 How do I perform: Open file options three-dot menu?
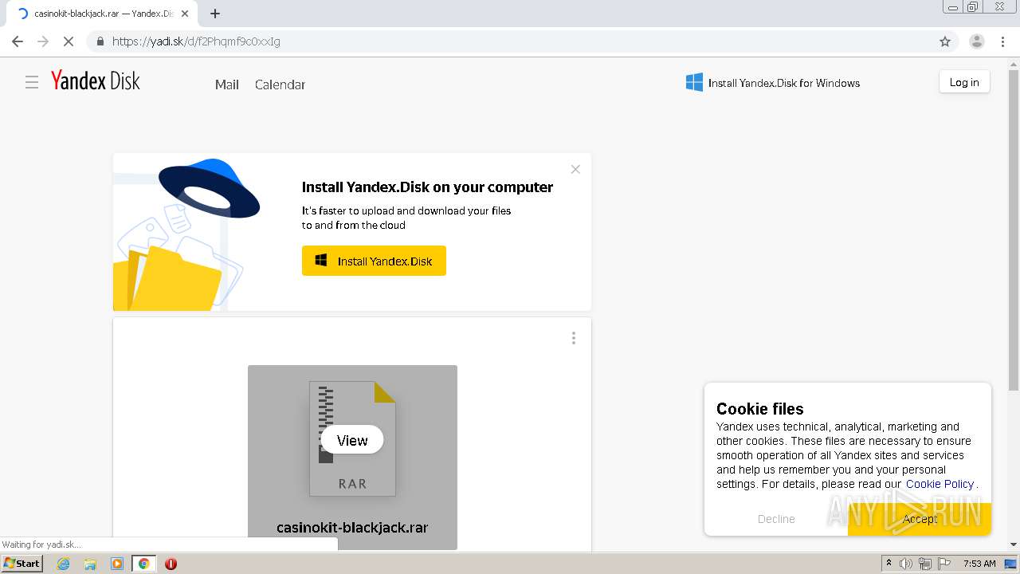[574, 338]
